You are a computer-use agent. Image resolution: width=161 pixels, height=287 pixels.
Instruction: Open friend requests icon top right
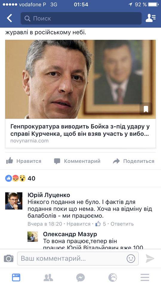tap(151, 18)
